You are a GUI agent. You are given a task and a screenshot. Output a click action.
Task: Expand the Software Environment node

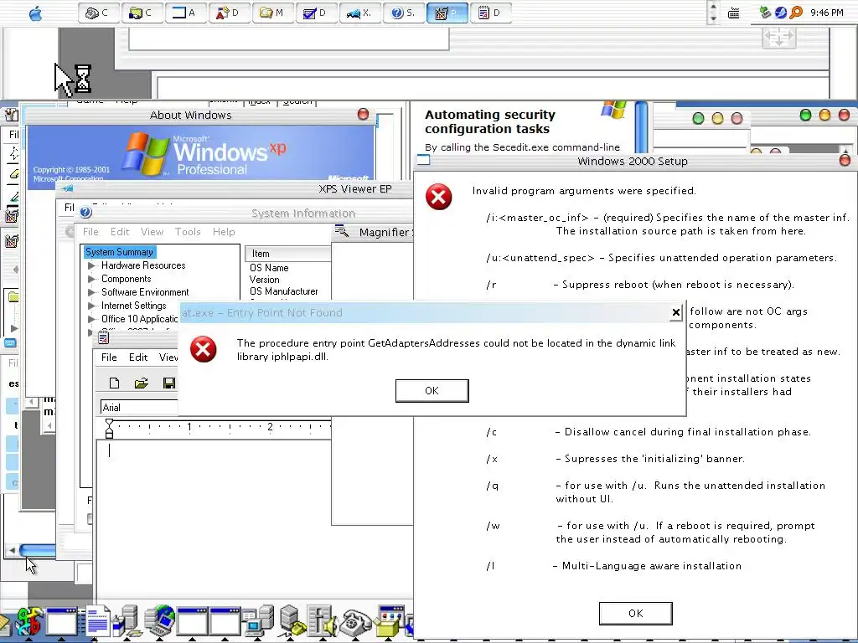tap(92, 292)
